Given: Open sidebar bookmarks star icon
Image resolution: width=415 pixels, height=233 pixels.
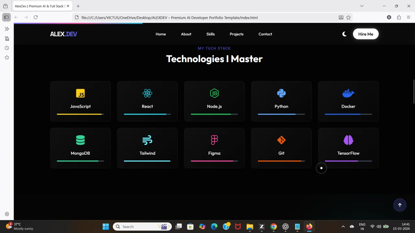Looking at the screenshot, I should point(7,57).
